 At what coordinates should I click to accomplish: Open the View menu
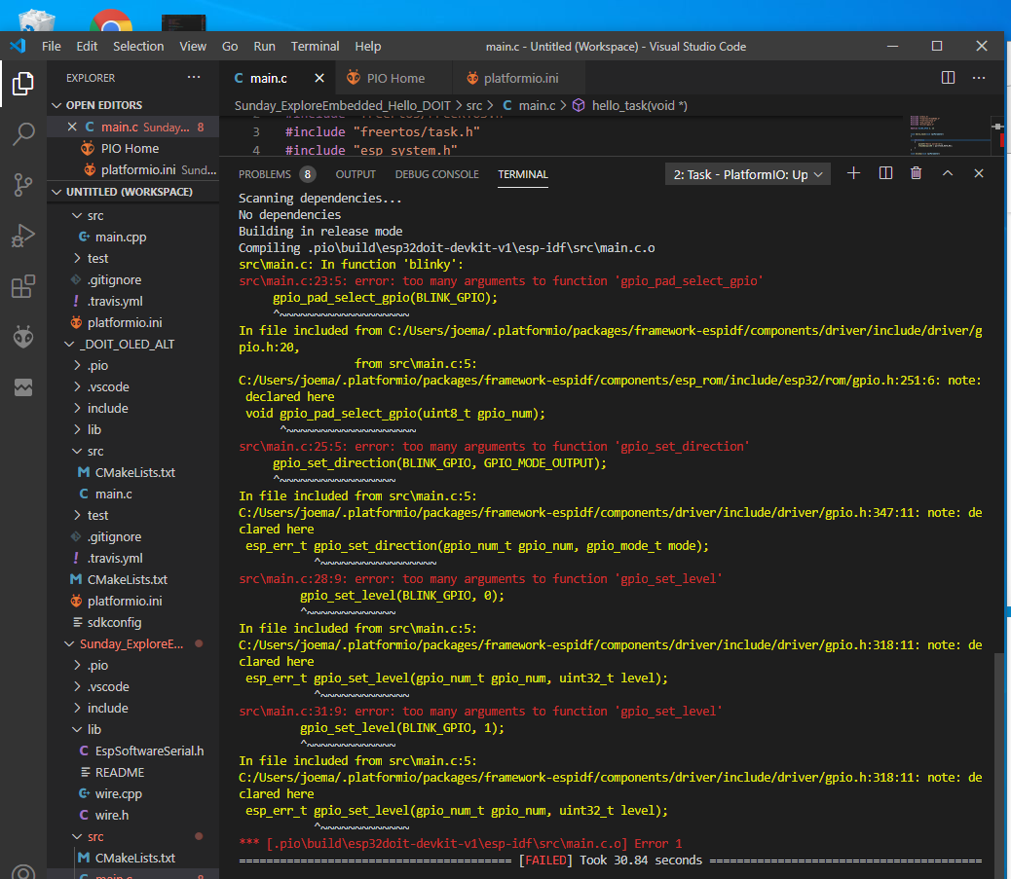click(193, 47)
